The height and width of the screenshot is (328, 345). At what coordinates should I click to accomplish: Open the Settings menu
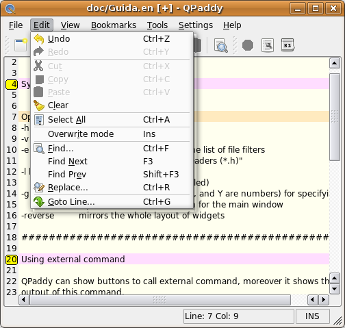[196, 25]
